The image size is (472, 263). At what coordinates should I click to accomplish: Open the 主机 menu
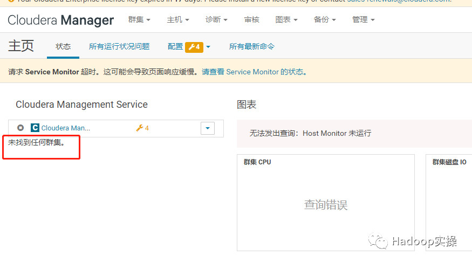[x=178, y=20]
